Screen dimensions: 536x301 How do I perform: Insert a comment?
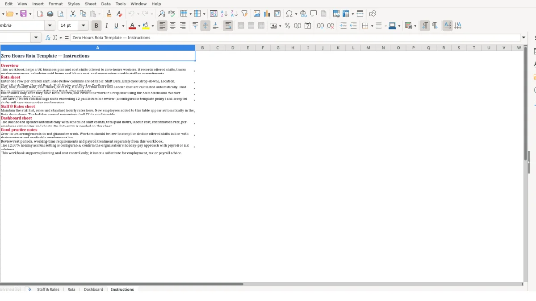point(314,14)
